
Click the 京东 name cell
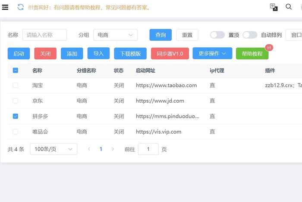point(38,101)
